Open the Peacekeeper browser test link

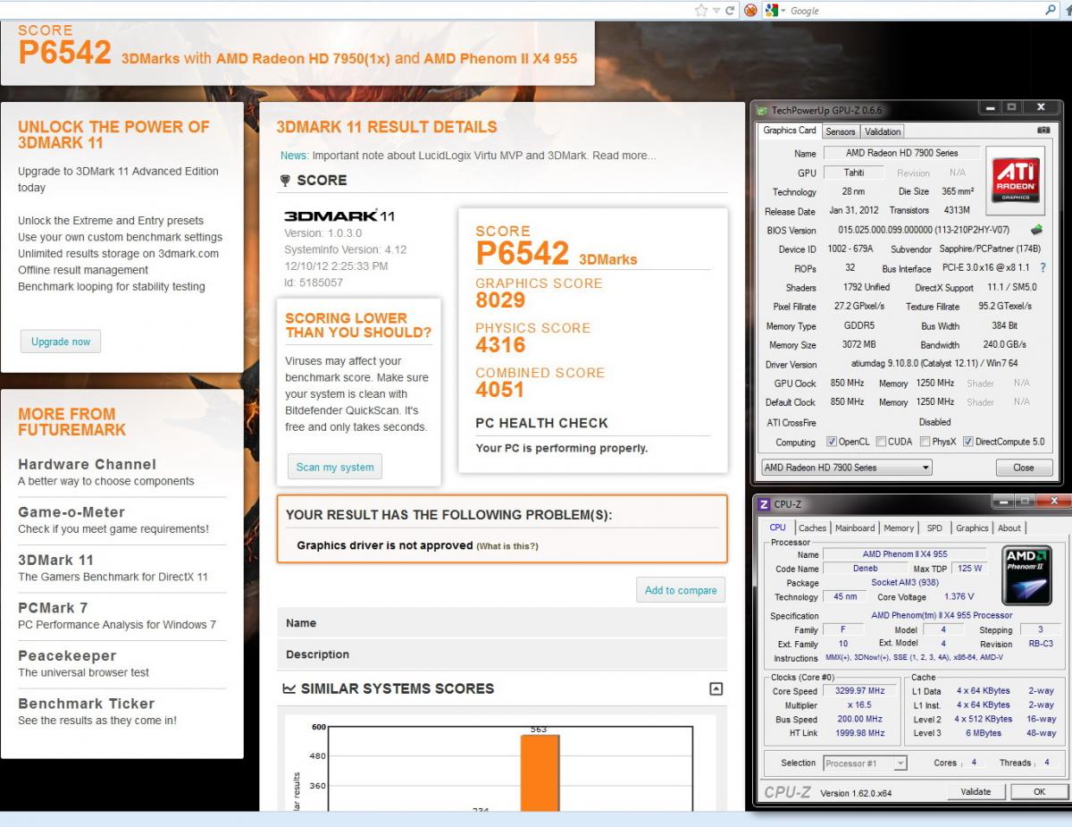coord(67,655)
